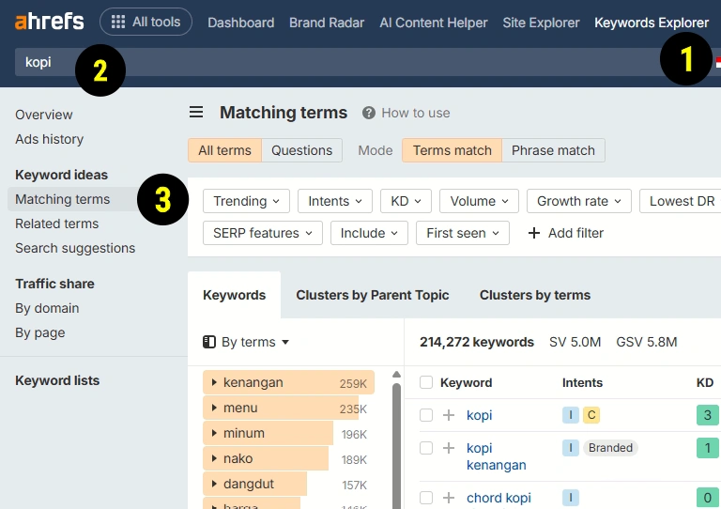Check the chord kopi row checkbox

click(426, 497)
